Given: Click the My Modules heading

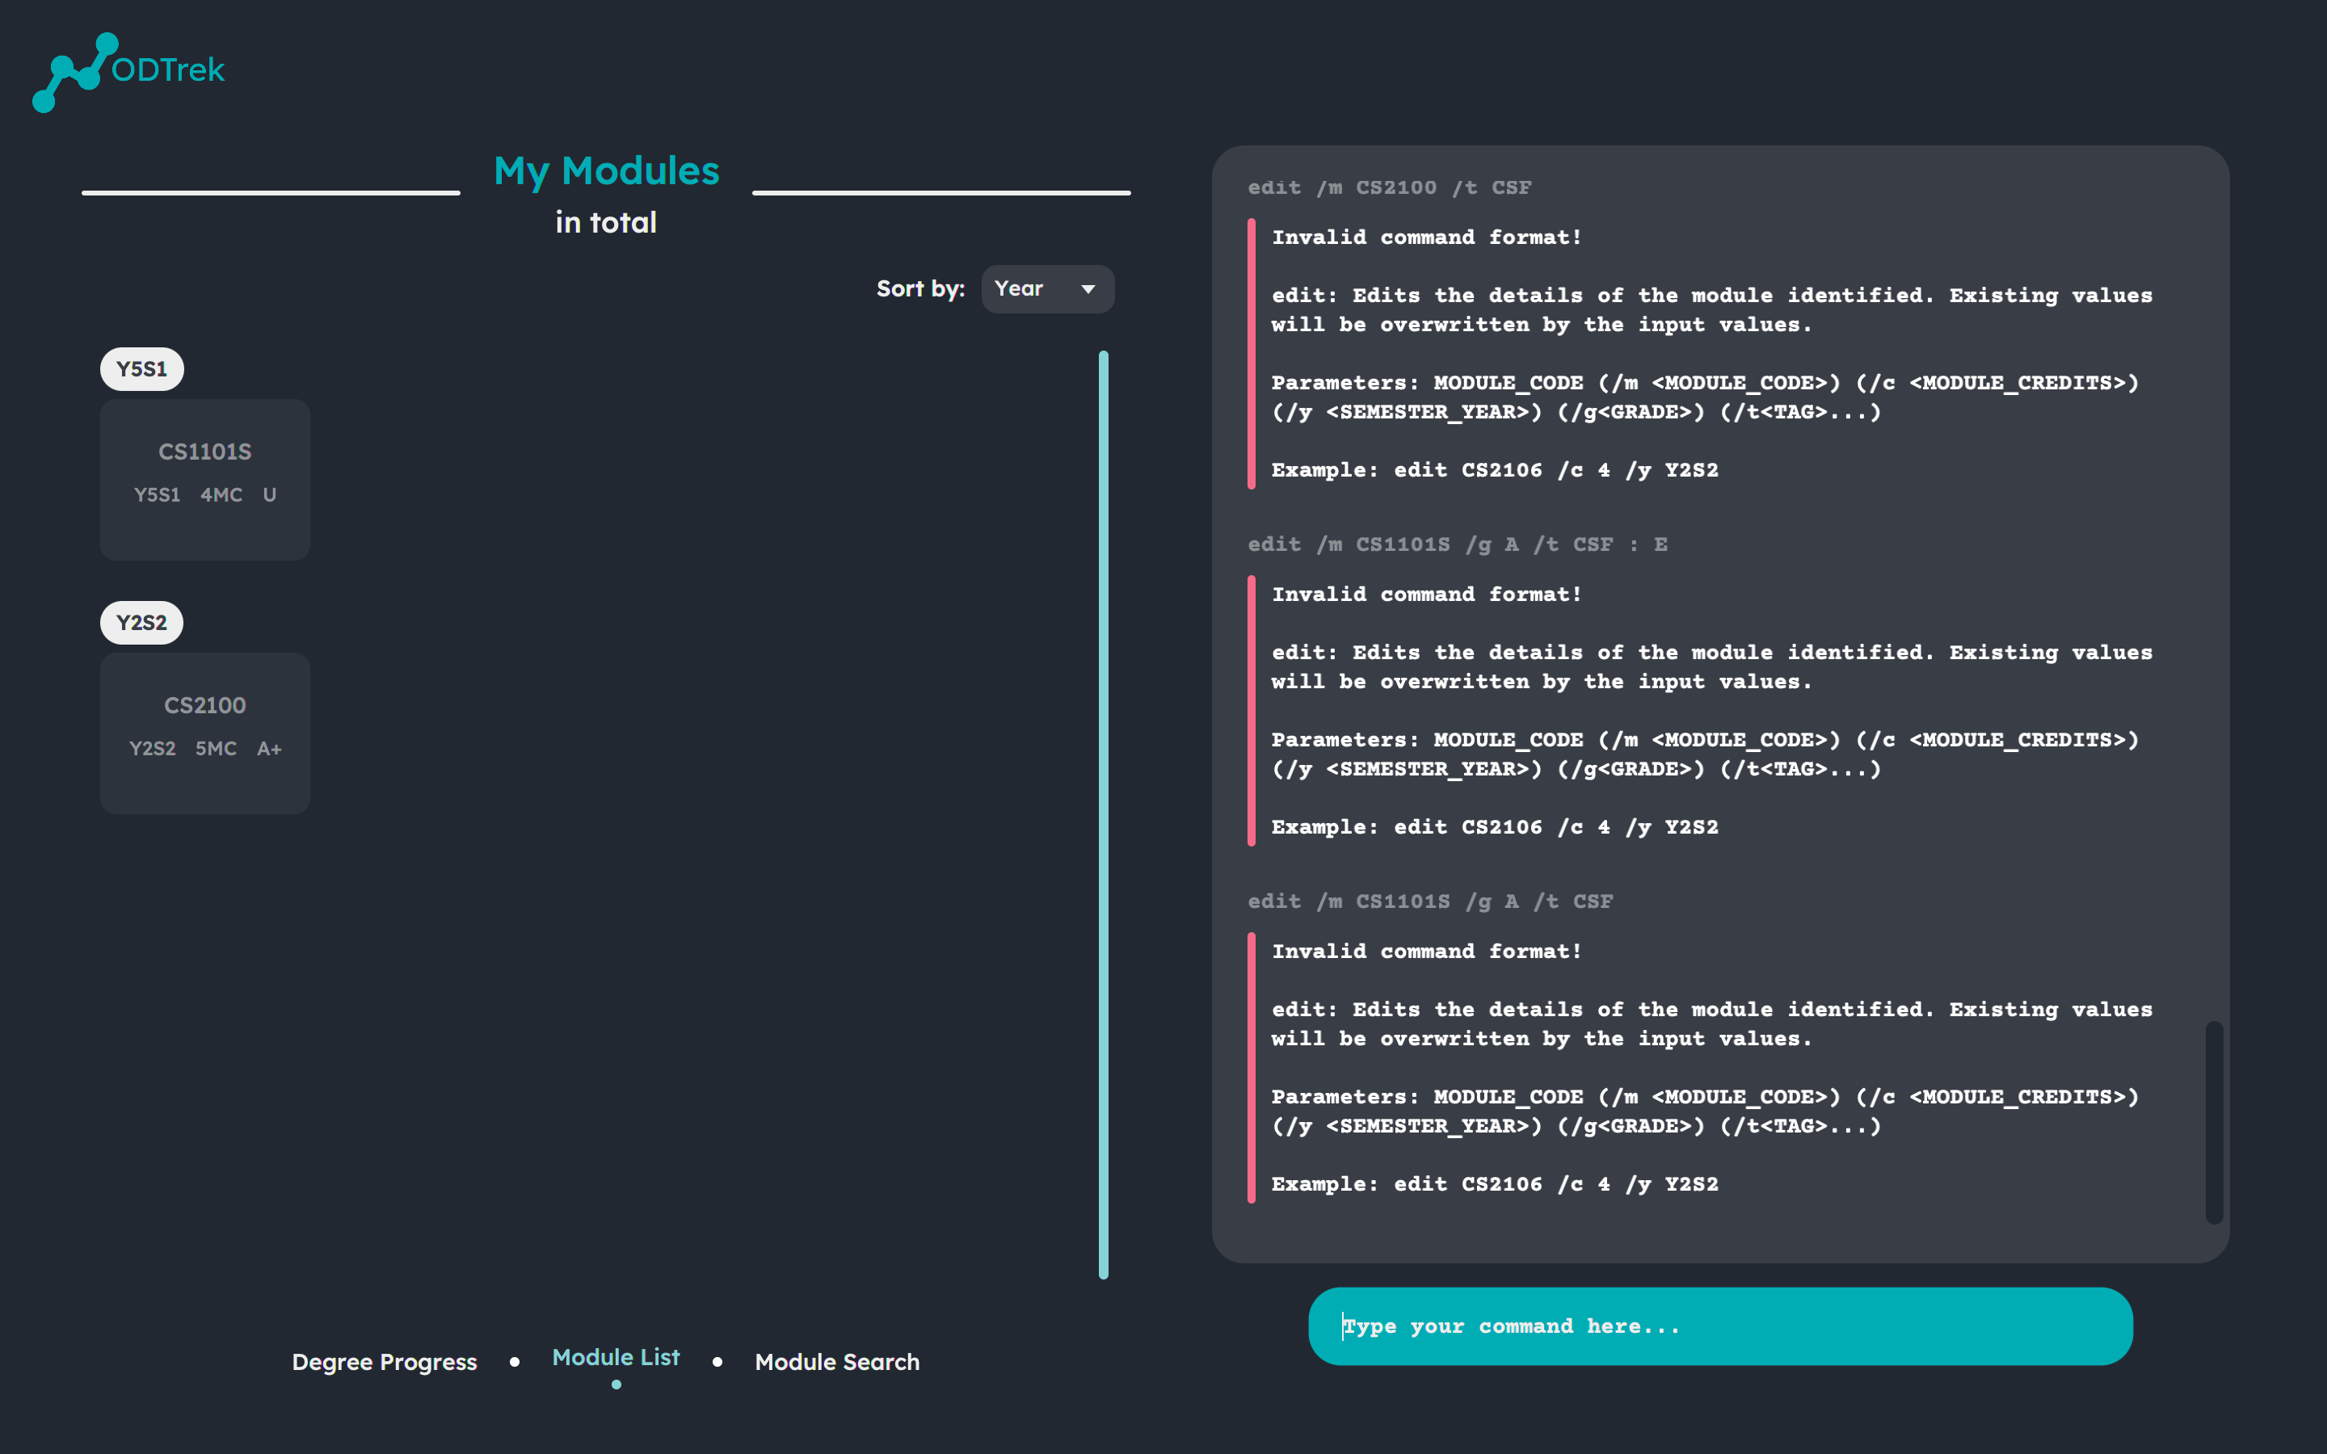Looking at the screenshot, I should pyautogui.click(x=606, y=171).
